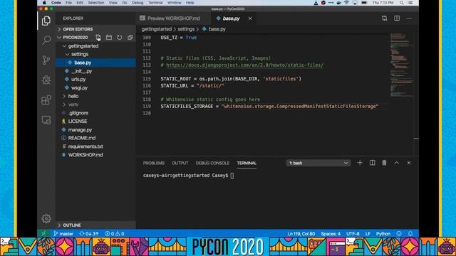Open WORKSHOP.md in explorer
The height and width of the screenshot is (256, 456).
click(85, 155)
